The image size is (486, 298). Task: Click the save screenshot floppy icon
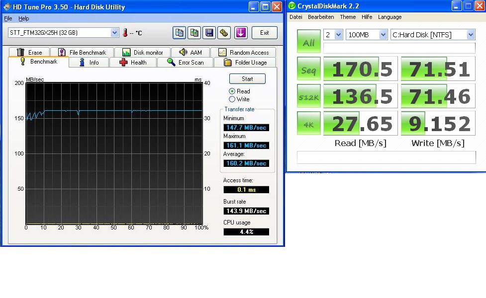tap(209, 33)
